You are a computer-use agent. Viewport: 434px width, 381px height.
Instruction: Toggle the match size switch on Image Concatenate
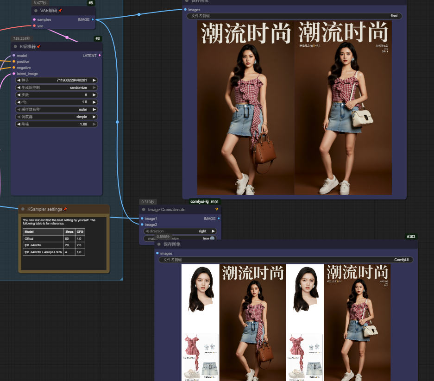[x=212, y=238]
